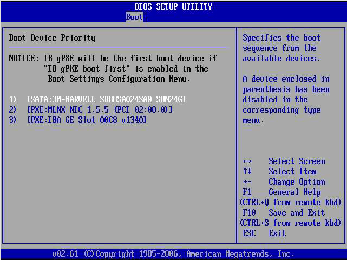This screenshot has height=260, width=347.
Task: Click the American Megatrends copyright footer
Action: pyautogui.click(x=173, y=254)
